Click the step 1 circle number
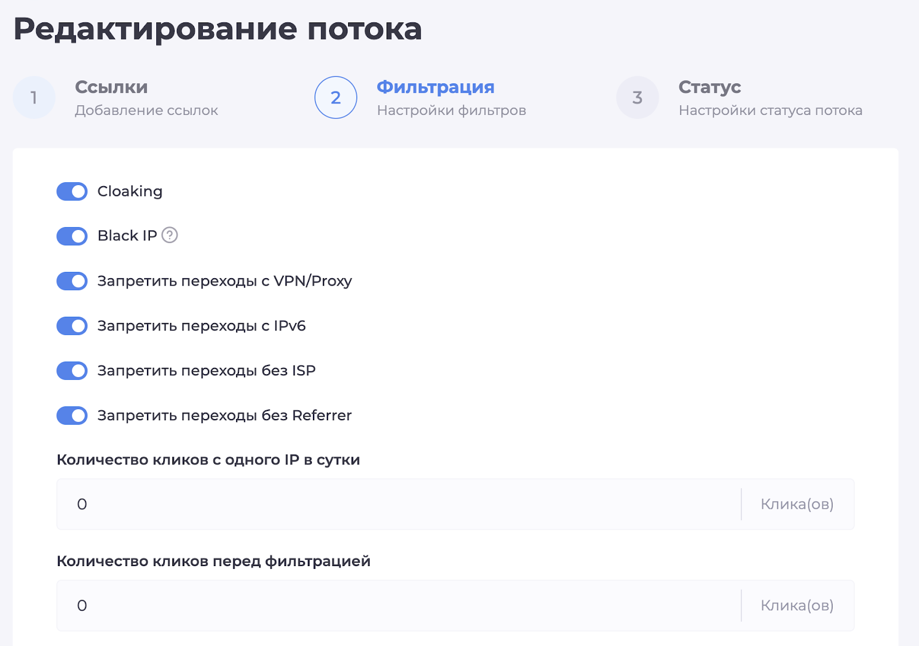This screenshot has width=919, height=646. (x=34, y=98)
